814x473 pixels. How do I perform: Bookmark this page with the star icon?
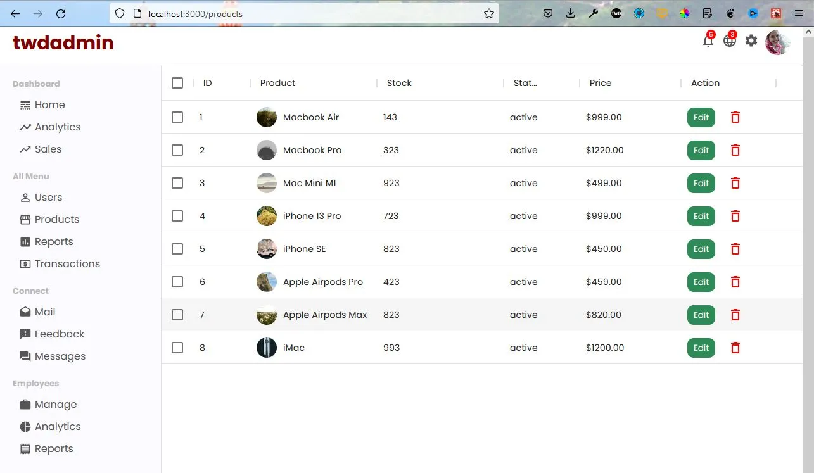coord(489,13)
